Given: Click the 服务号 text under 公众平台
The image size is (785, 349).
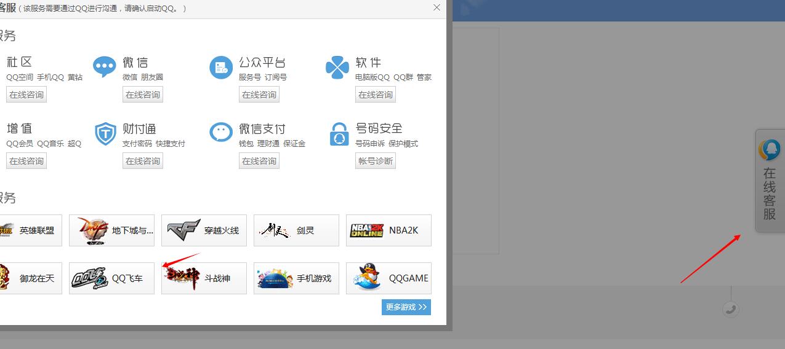Looking at the screenshot, I should tap(250, 77).
